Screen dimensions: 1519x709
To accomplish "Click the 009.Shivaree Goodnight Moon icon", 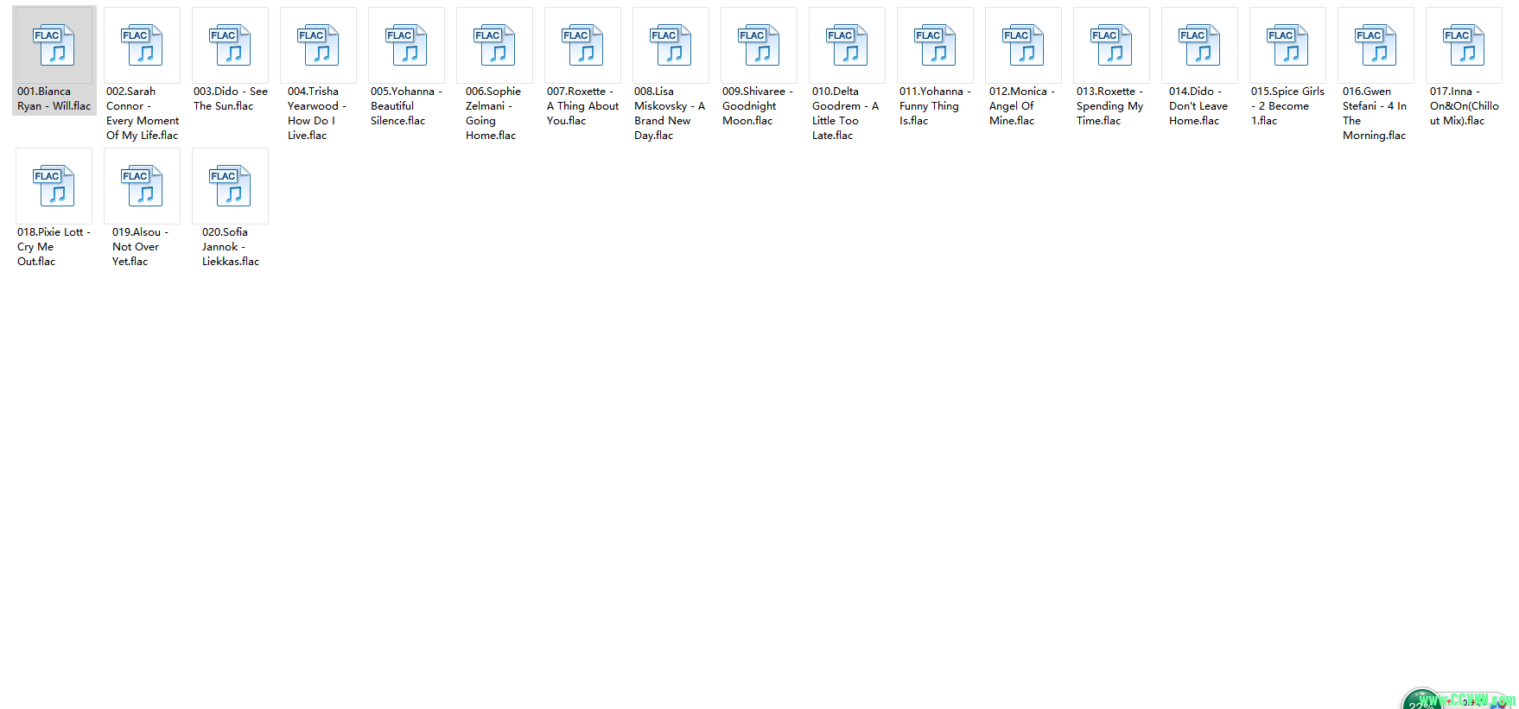I will [759, 46].
